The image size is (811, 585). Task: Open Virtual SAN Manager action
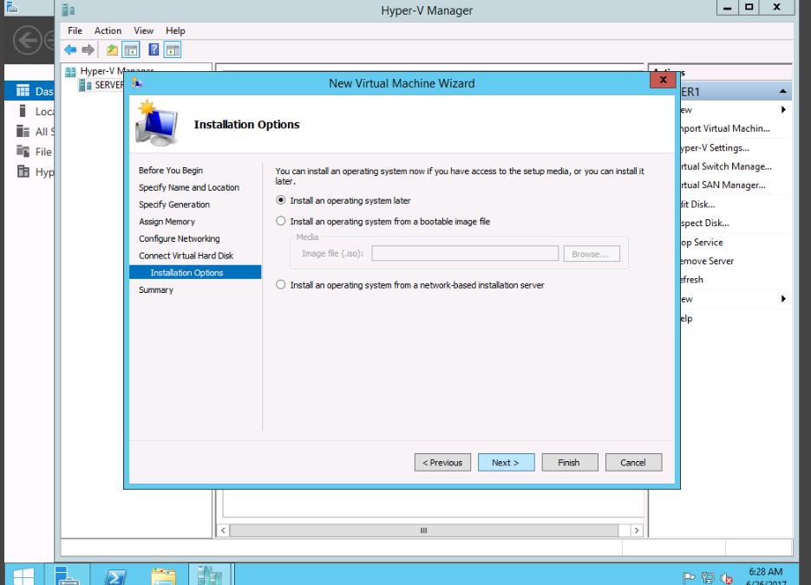click(x=723, y=185)
